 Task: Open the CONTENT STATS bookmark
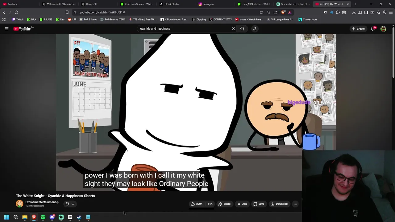220,19
